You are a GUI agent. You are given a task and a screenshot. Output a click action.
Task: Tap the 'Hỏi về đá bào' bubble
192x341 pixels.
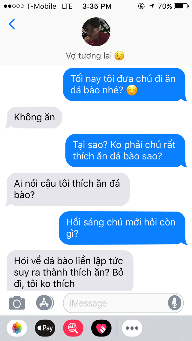70,270
